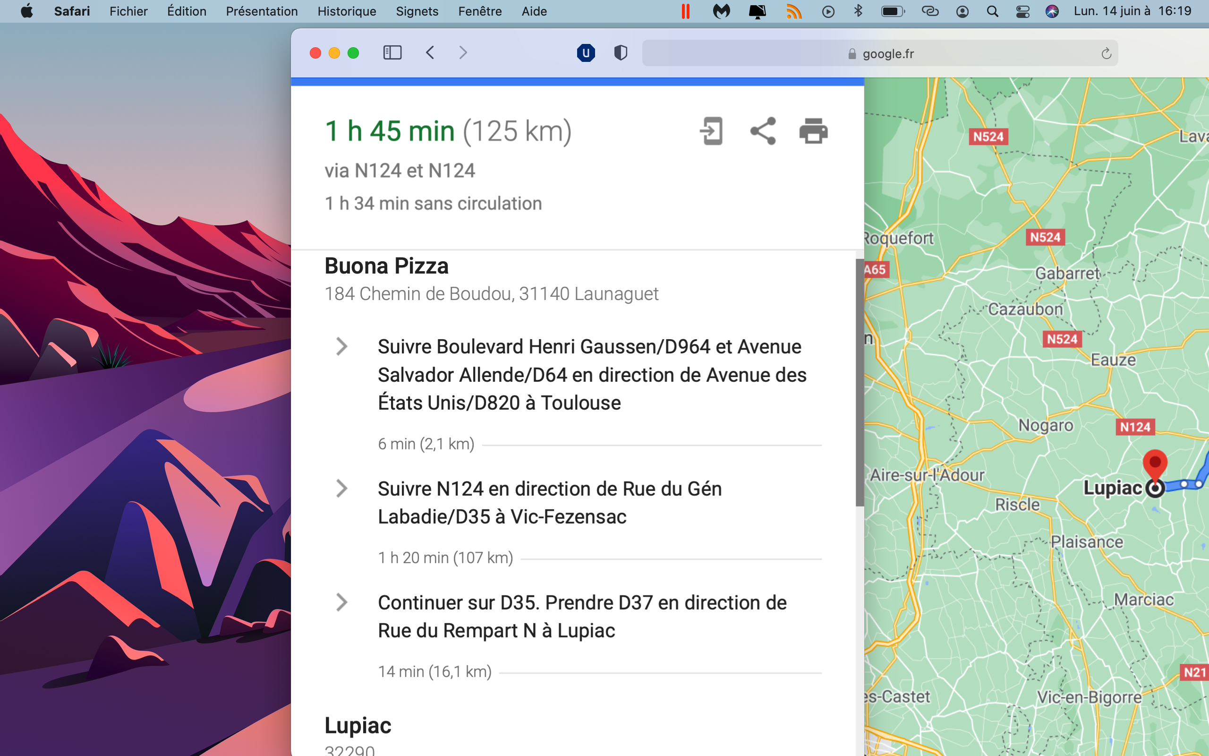Share the directions
Viewport: 1209px width, 756px height.
[763, 131]
